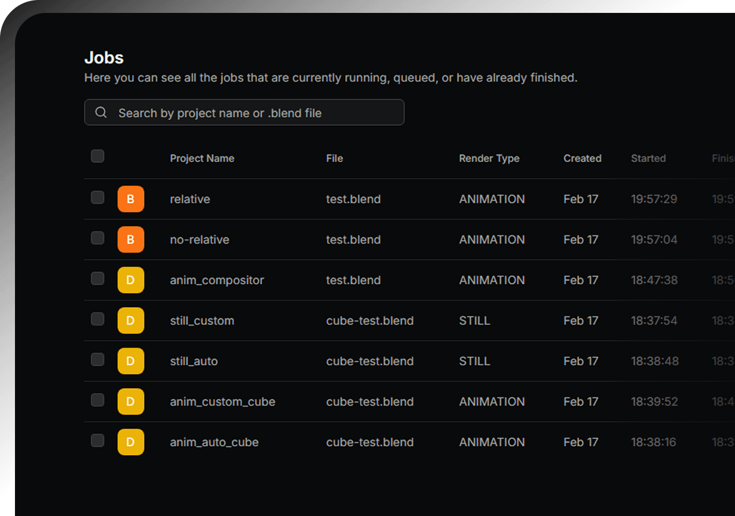The image size is (735, 516).
Task: Click the yellow D badge for still_auto
Action: (x=131, y=361)
